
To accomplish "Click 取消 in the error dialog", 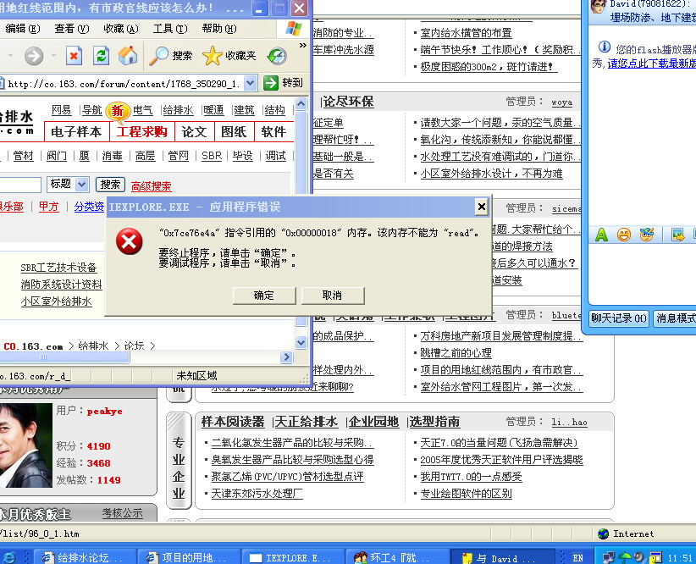I will (331, 295).
